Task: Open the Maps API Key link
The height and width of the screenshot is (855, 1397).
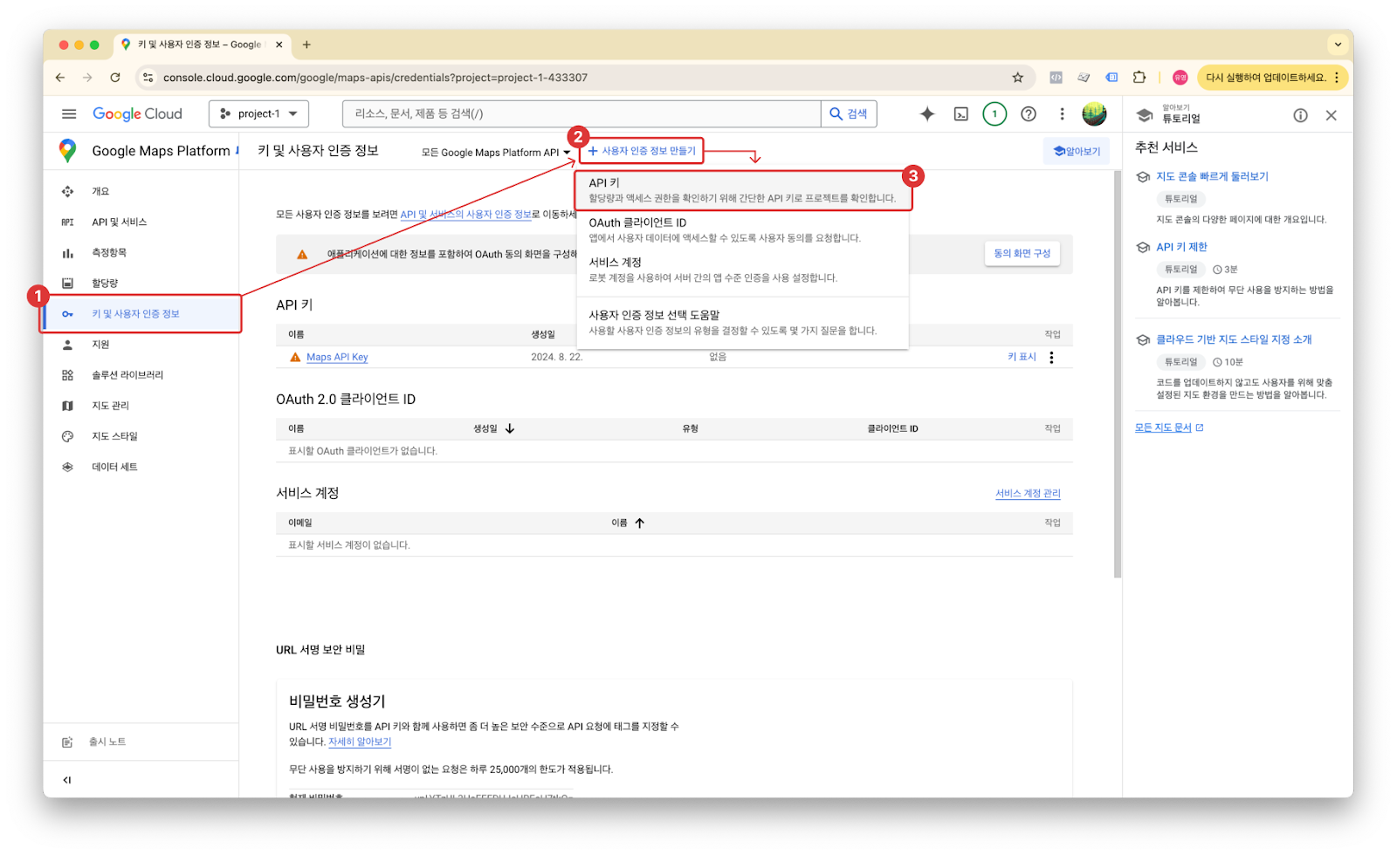Action: 337,357
